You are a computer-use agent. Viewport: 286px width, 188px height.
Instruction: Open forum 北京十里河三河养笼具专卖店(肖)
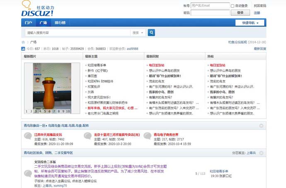pos(117,135)
